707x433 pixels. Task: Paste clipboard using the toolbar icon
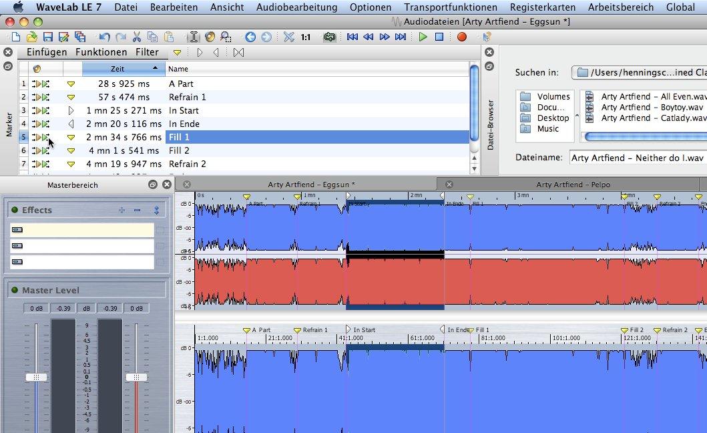click(x=169, y=37)
